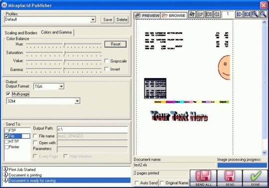The height and width of the screenshot is (188, 269).
Task: Click the Hue slider
Action: [64, 45]
